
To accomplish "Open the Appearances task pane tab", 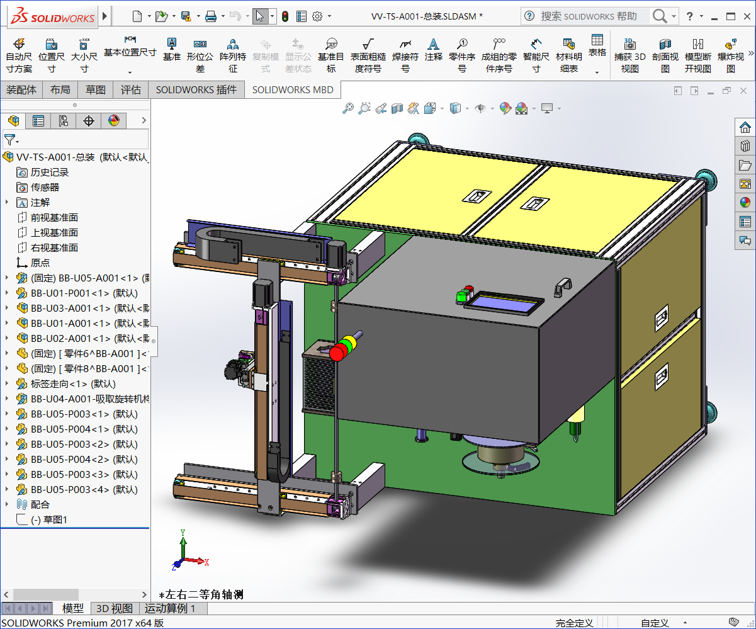I will (745, 202).
